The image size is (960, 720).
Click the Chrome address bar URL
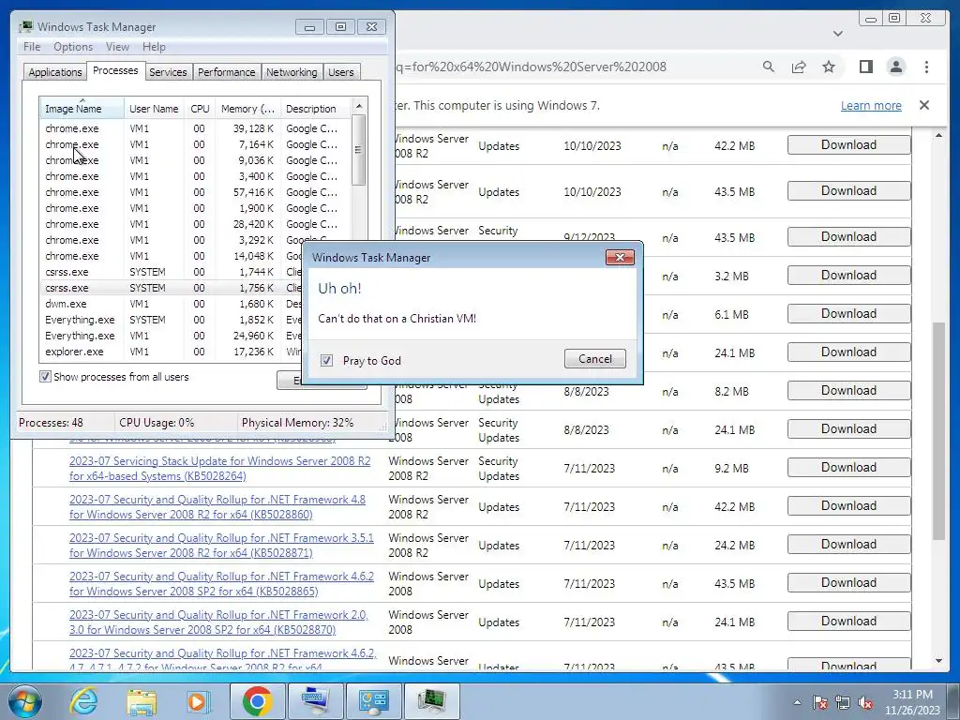[x=532, y=67]
